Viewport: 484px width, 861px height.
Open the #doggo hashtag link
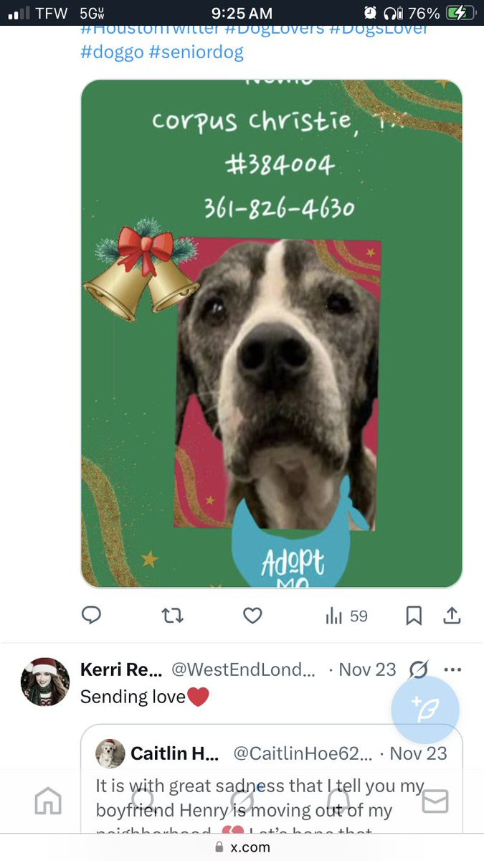point(112,52)
